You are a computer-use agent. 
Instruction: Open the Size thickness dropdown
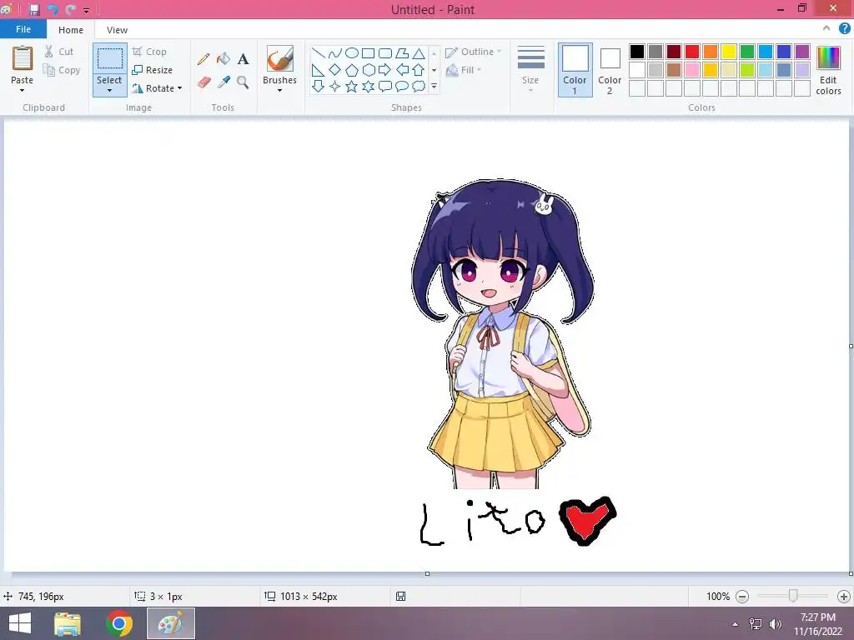(530, 70)
